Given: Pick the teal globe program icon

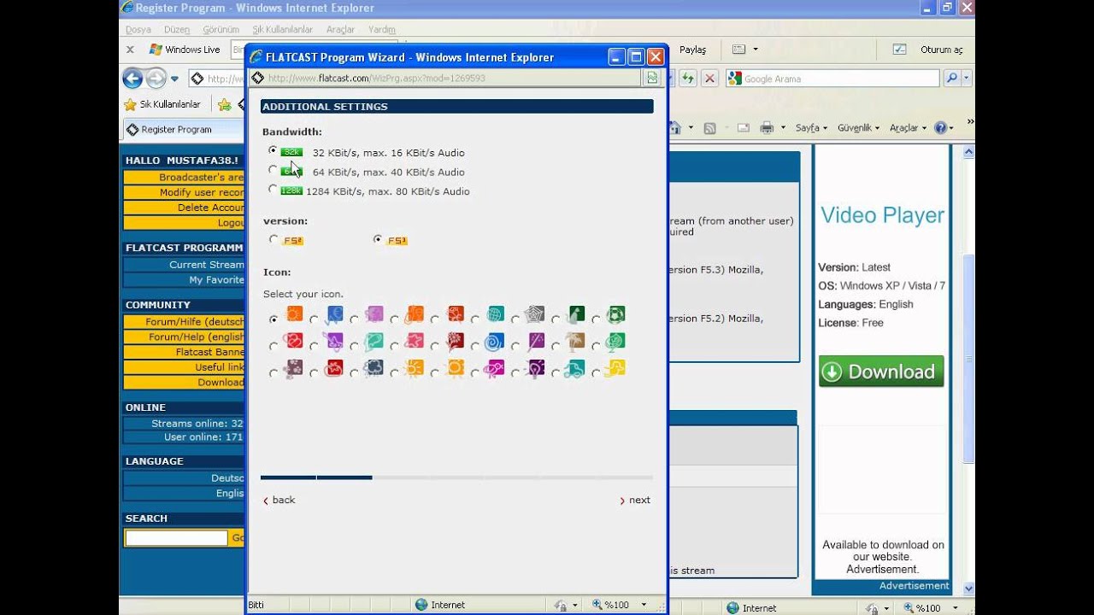Looking at the screenshot, I should tap(496, 314).
